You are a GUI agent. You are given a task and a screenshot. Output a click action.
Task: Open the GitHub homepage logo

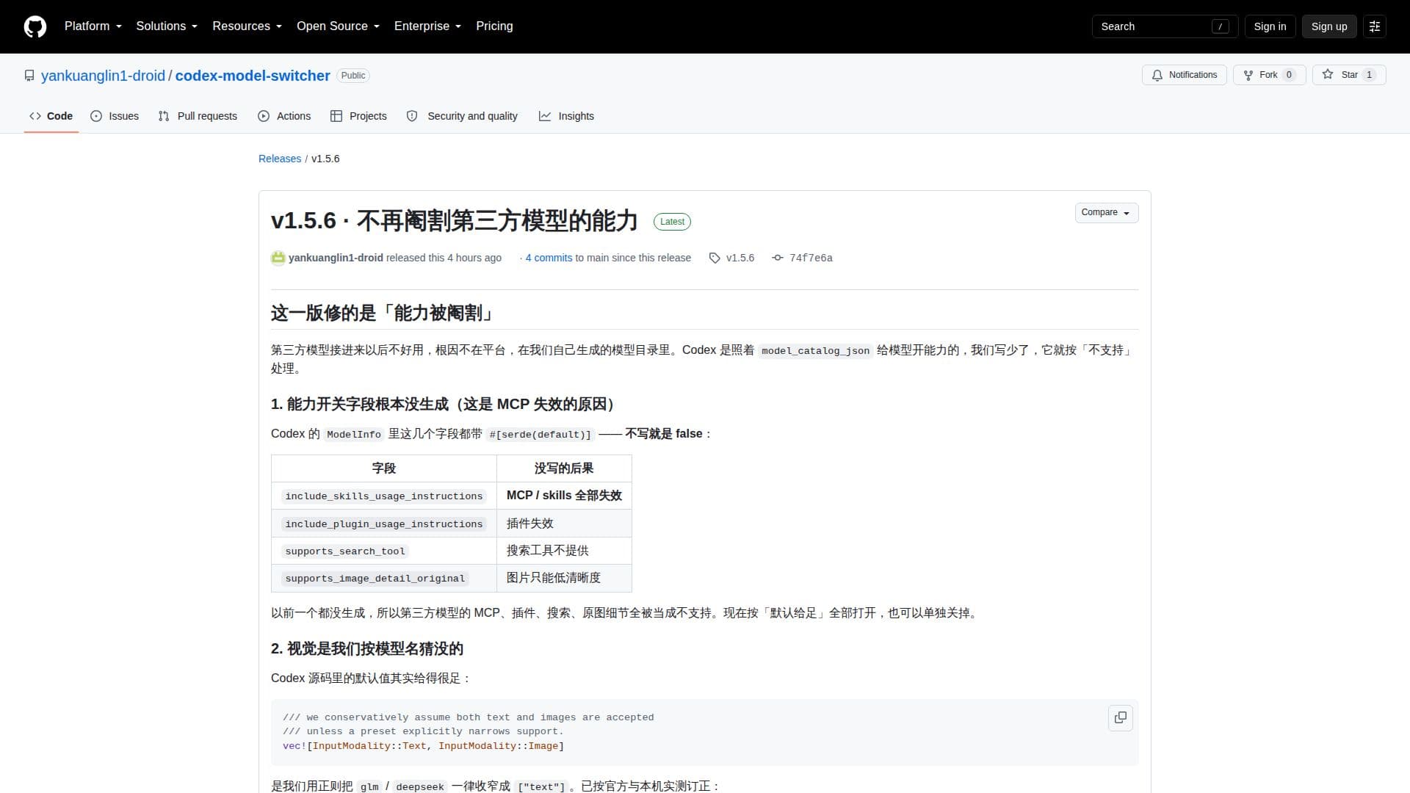(x=35, y=26)
